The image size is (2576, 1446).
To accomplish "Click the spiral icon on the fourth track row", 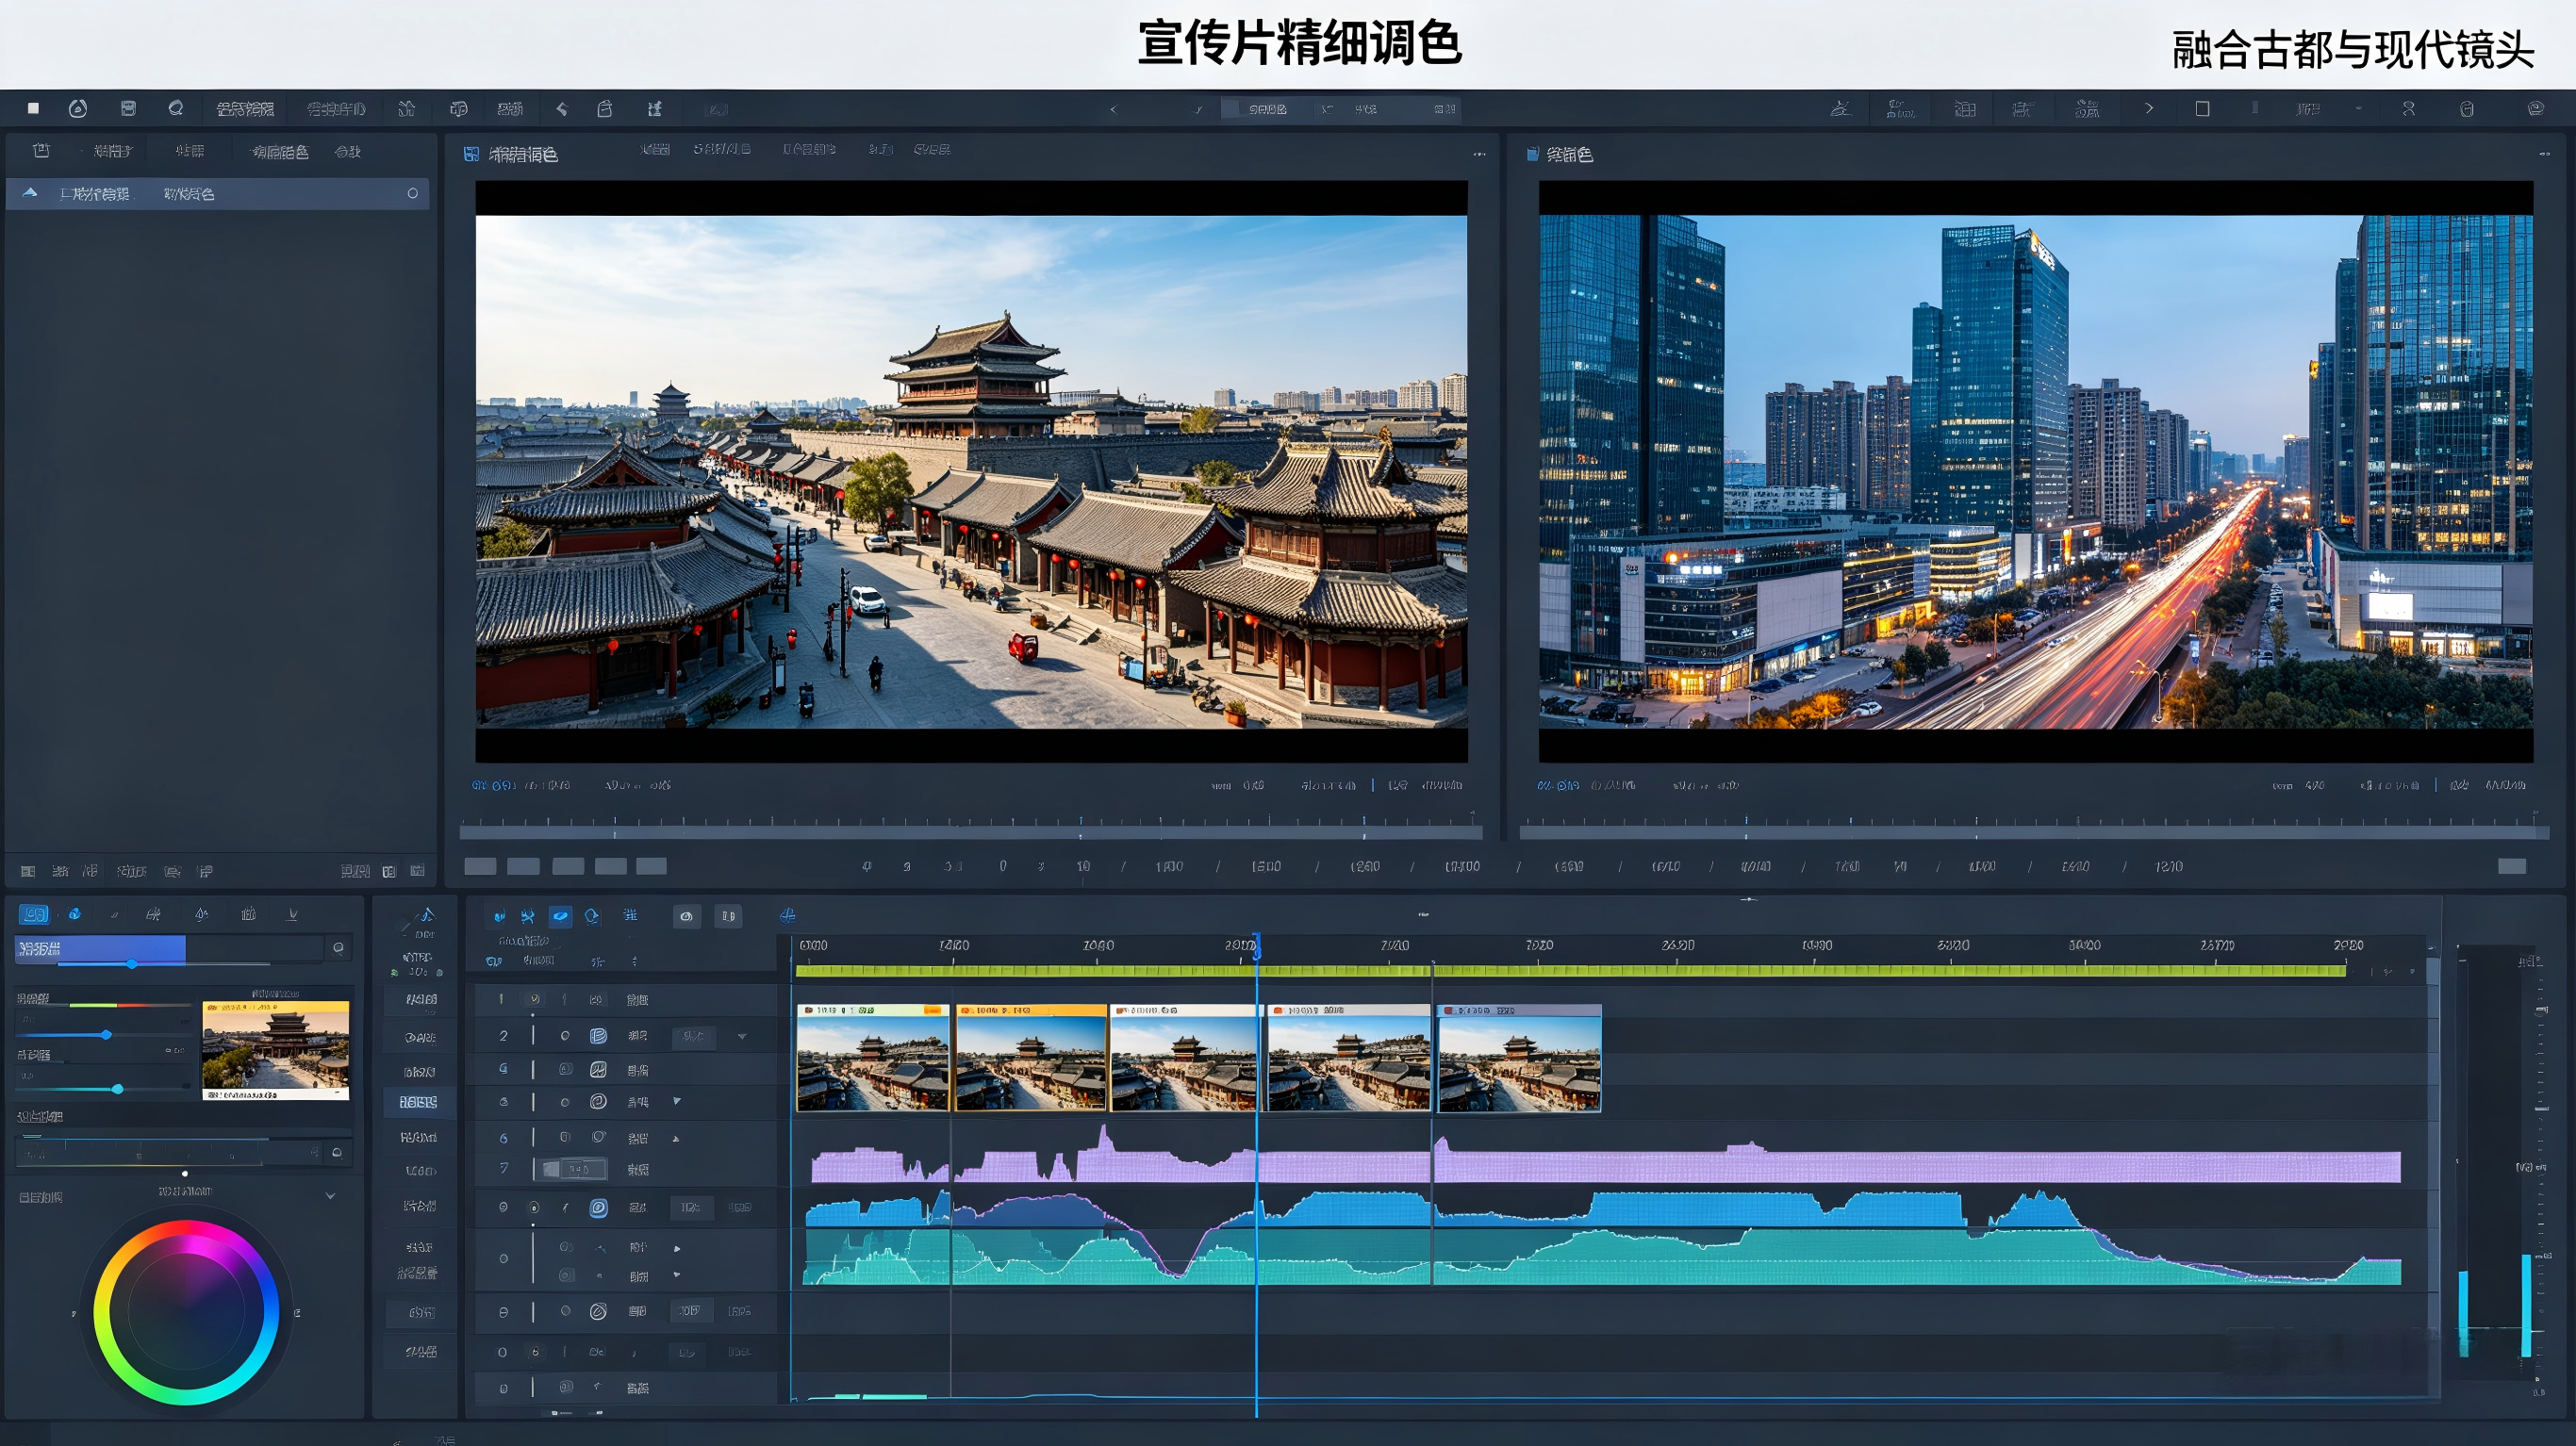I will pos(598,1102).
